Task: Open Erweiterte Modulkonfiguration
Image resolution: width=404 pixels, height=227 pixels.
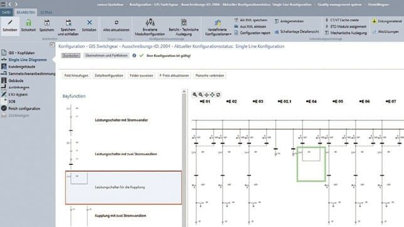Action: pos(150,28)
